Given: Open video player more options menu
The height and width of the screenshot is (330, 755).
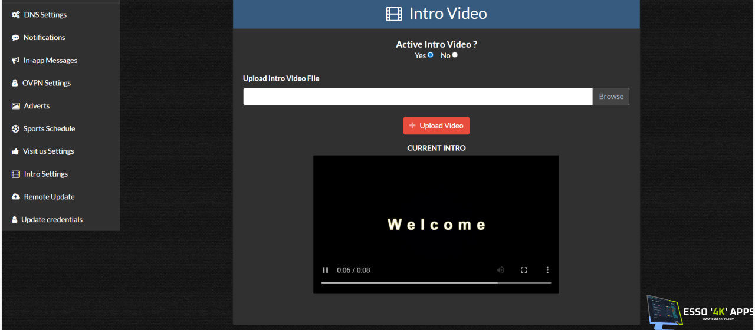Looking at the screenshot, I should (x=547, y=270).
